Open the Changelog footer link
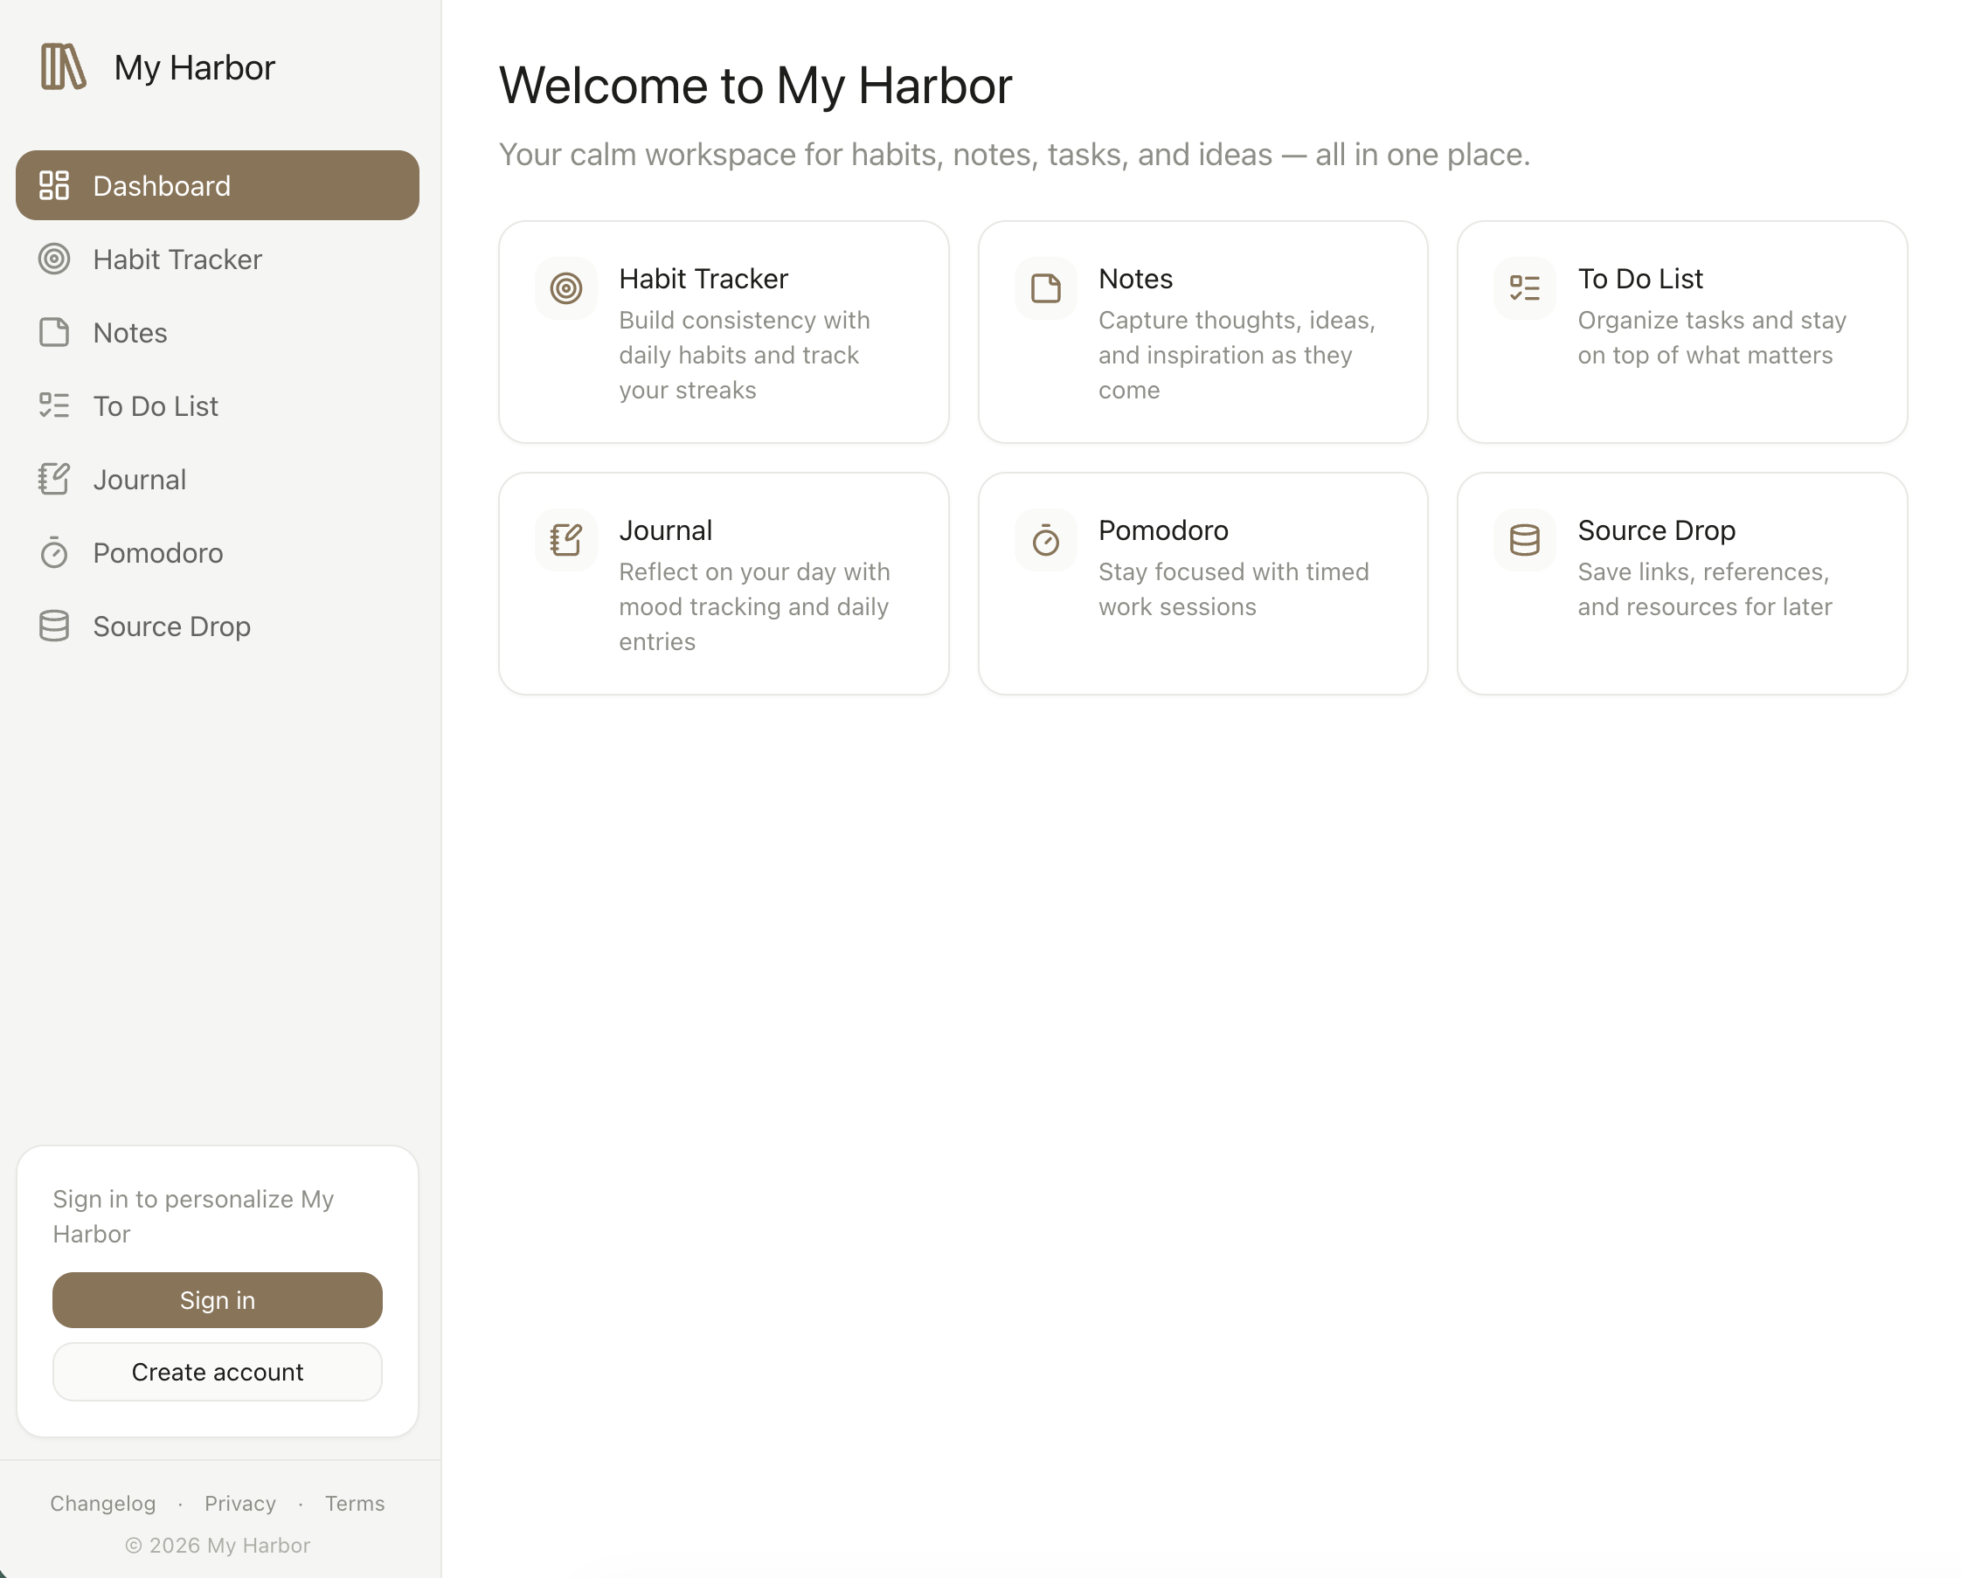1961x1578 pixels. point(103,1504)
